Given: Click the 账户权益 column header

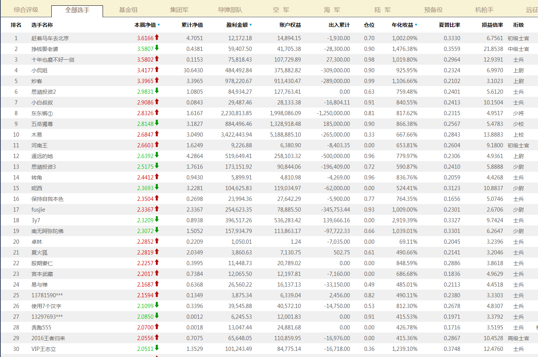Looking at the screenshot, I should coord(290,25).
